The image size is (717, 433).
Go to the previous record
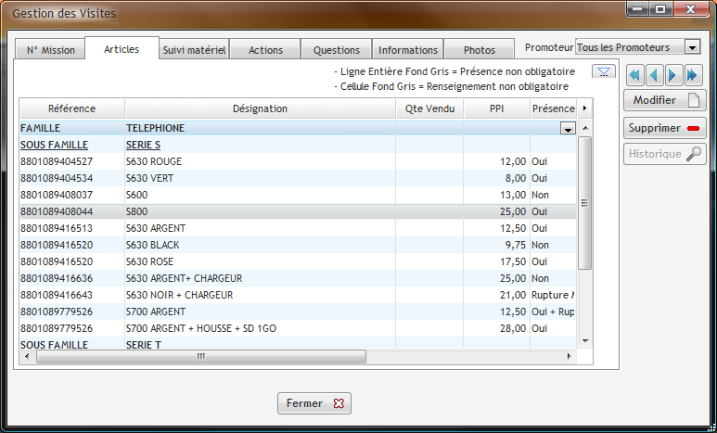click(x=655, y=75)
